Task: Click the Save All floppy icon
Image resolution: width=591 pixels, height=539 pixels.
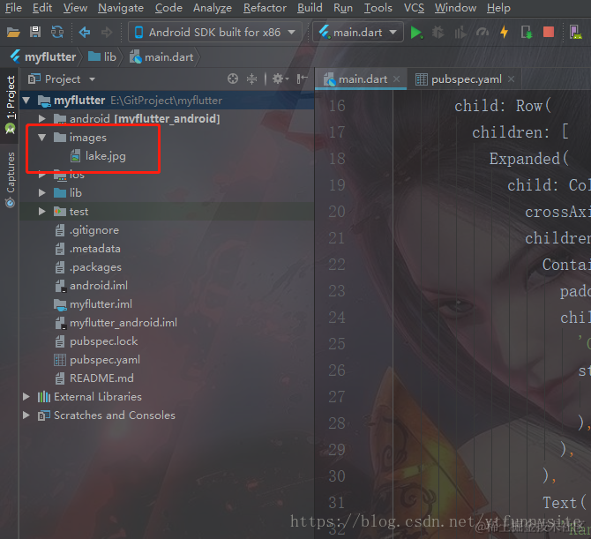Action: pos(35,33)
